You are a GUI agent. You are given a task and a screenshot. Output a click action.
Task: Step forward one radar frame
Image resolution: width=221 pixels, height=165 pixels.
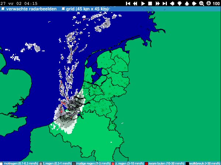tap(158, 3)
